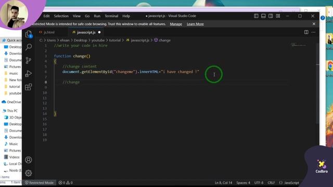Click the Chrome icon on the desktop
This screenshot has width=333, height=187.
[329, 66]
